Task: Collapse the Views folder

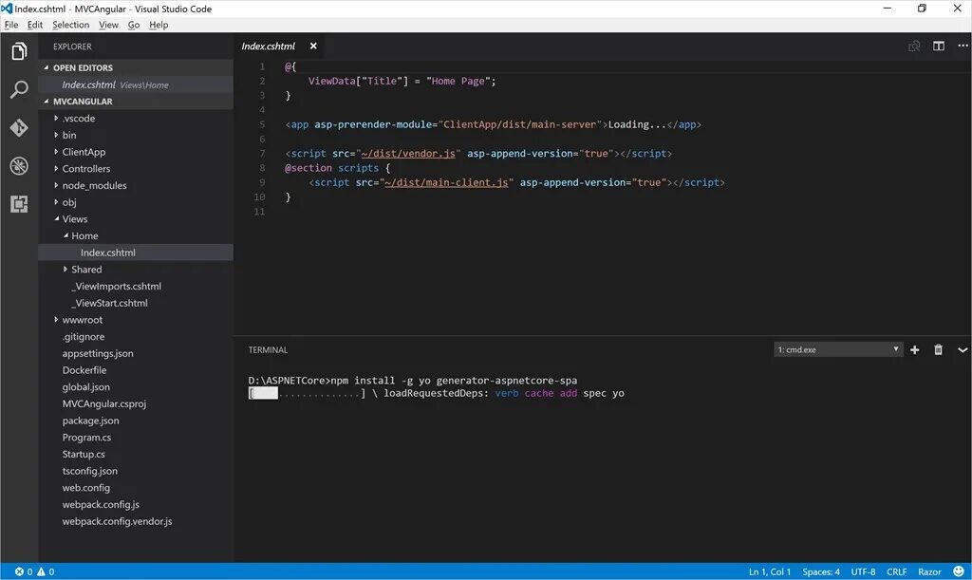Action: [56, 218]
